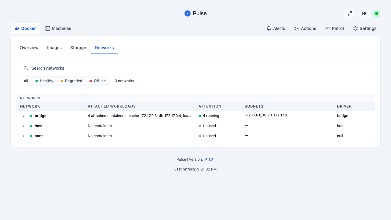Expand the none network row

24,136
